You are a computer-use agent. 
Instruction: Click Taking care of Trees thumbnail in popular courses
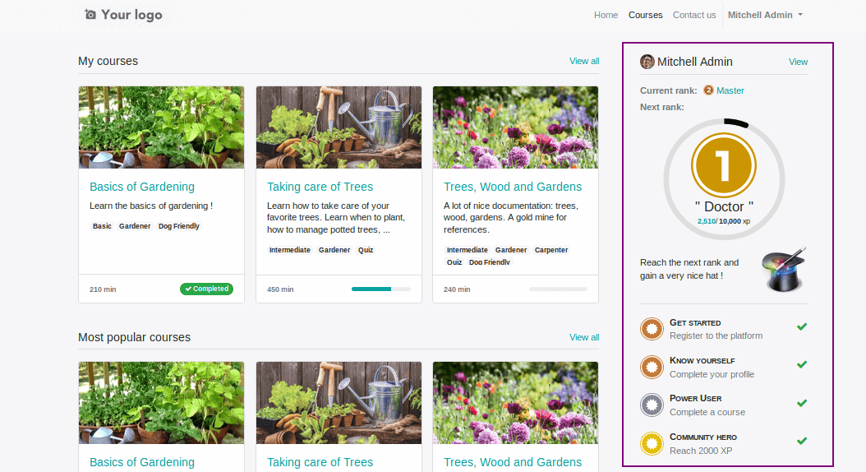tap(339, 403)
